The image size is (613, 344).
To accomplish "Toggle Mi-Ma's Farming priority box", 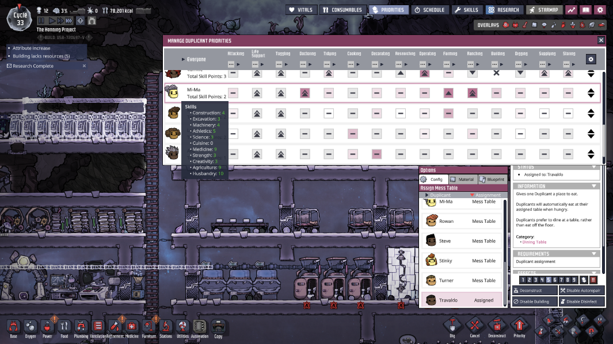I will tap(448, 93).
